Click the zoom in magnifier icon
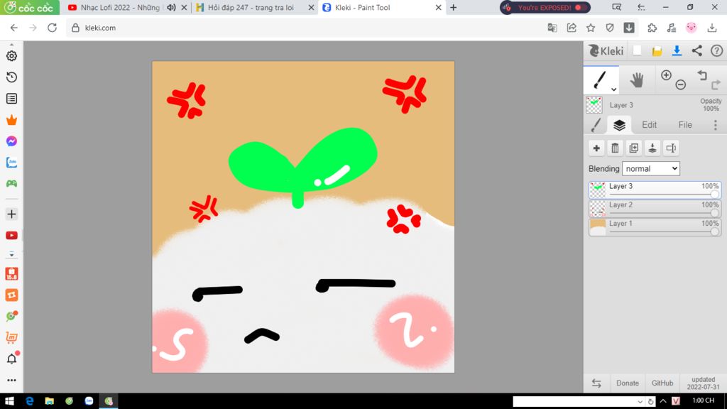 coord(666,75)
